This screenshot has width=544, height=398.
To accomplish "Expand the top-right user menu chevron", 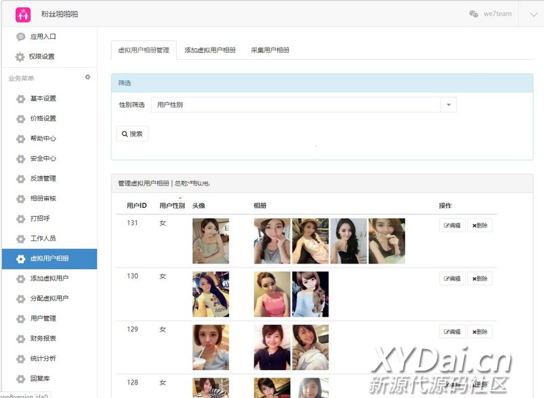I will [x=532, y=14].
